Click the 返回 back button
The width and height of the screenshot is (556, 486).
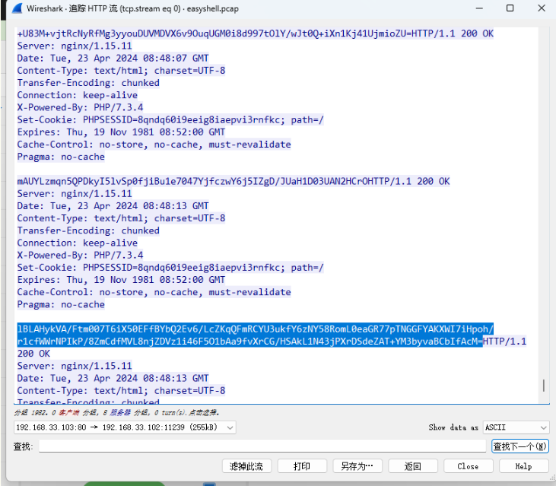click(x=413, y=466)
